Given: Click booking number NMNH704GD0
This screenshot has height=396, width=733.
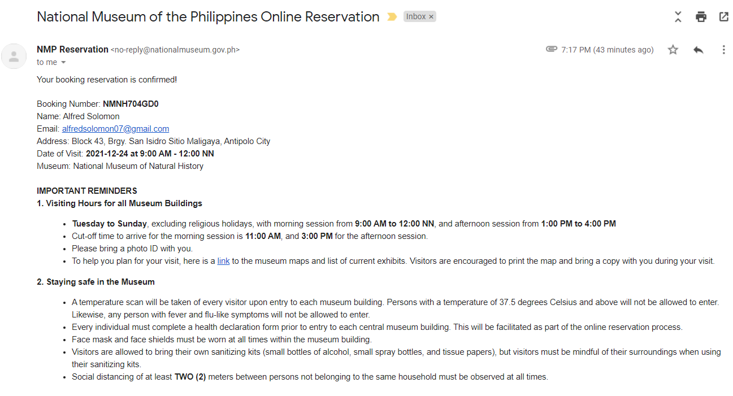Looking at the screenshot, I should coord(131,104).
